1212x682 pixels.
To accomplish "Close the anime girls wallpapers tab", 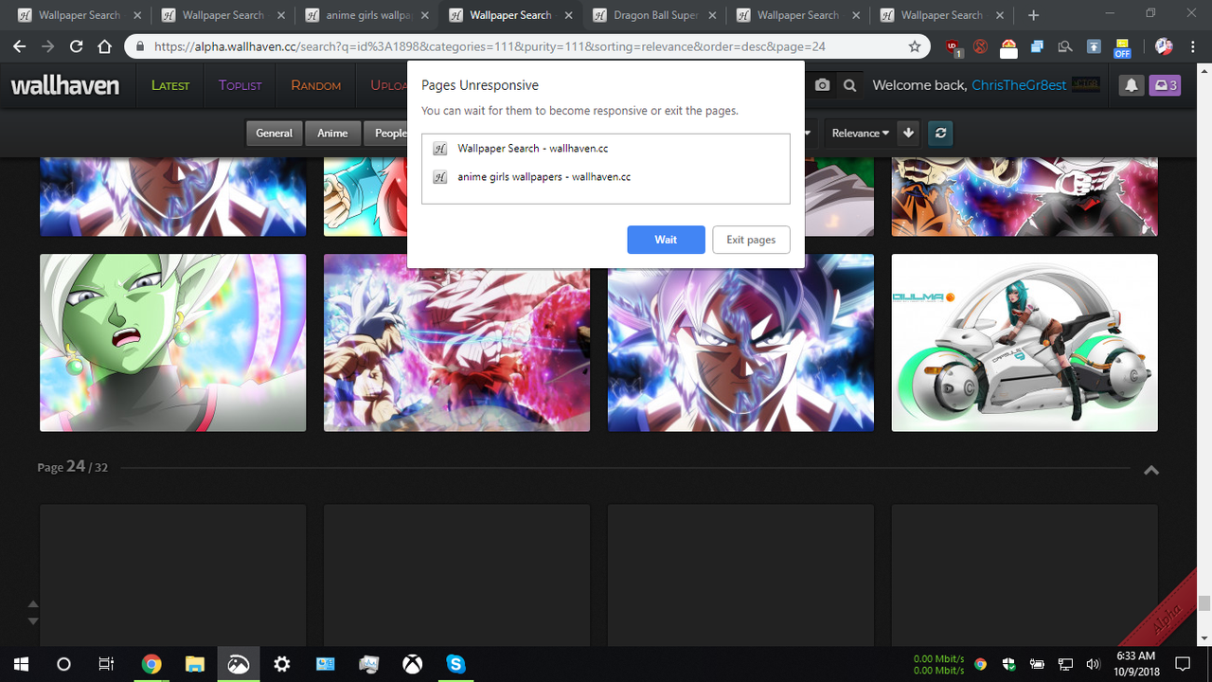I will (x=424, y=15).
